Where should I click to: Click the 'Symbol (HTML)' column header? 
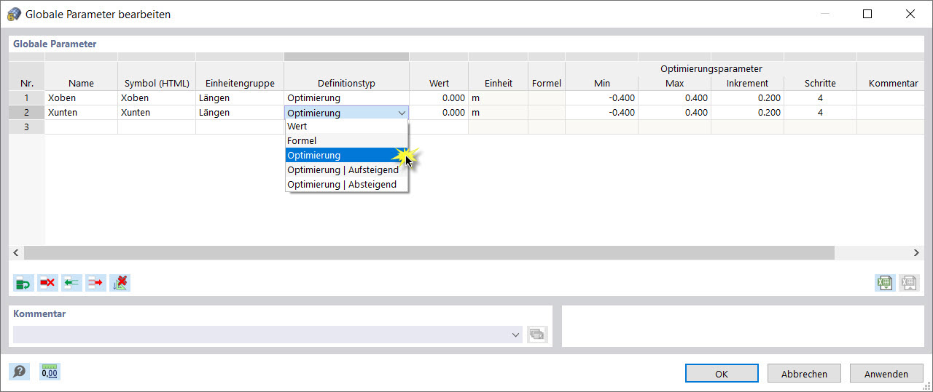pos(157,84)
